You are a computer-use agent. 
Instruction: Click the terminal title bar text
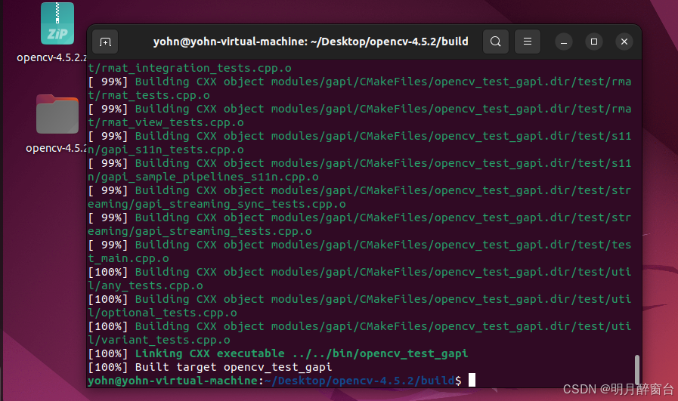pos(311,42)
